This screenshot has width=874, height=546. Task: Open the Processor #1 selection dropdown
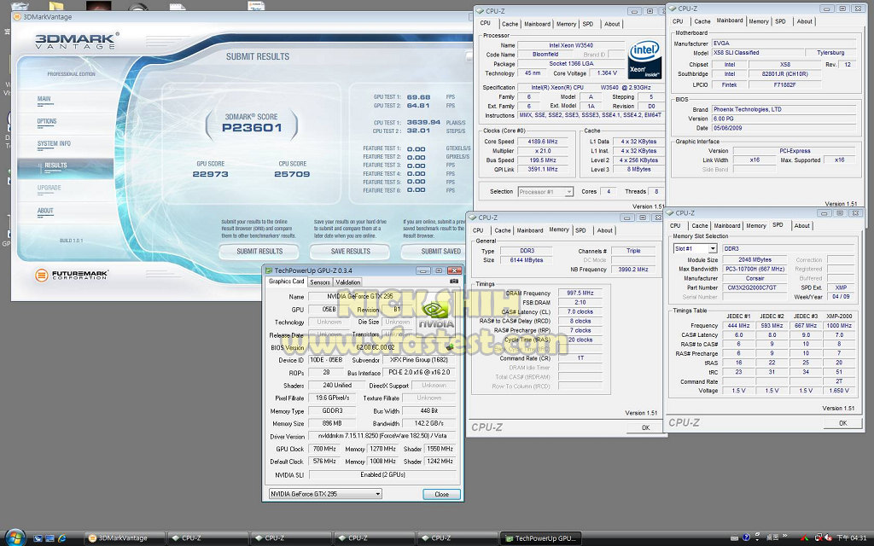coord(546,192)
